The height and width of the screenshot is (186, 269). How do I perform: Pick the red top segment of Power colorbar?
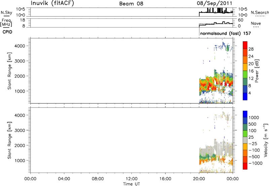click(245, 45)
